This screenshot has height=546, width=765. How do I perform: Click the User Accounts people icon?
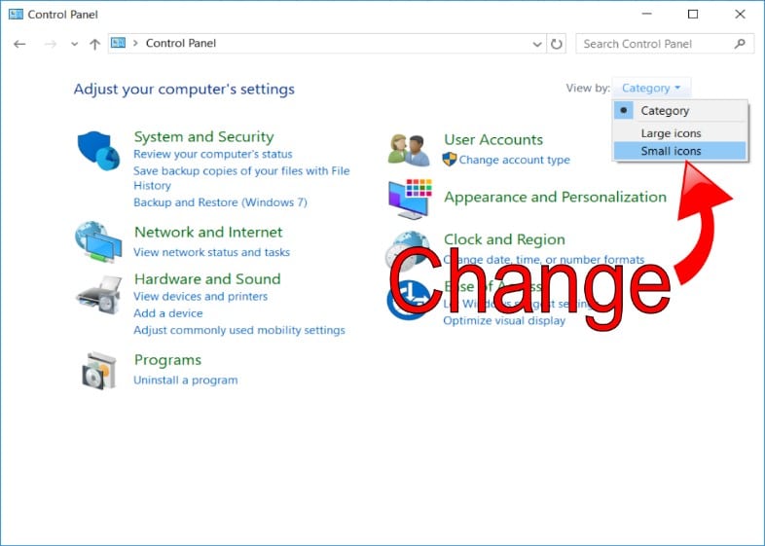click(x=409, y=149)
